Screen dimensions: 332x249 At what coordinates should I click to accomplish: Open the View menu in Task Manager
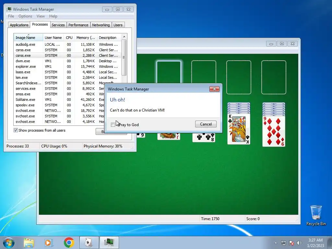click(x=41, y=16)
